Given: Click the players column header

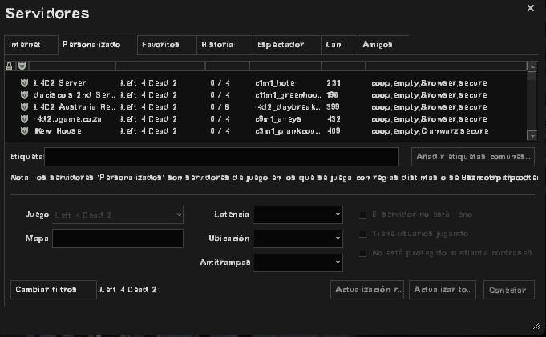Looking at the screenshot, I should (x=228, y=66).
